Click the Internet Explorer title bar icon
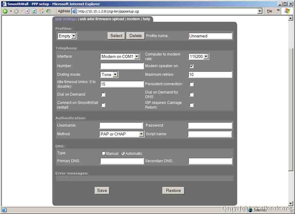The height and width of the screenshot is (214, 295). (x=4, y=4)
